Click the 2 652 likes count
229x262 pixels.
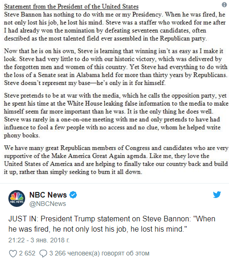click(x=27, y=253)
